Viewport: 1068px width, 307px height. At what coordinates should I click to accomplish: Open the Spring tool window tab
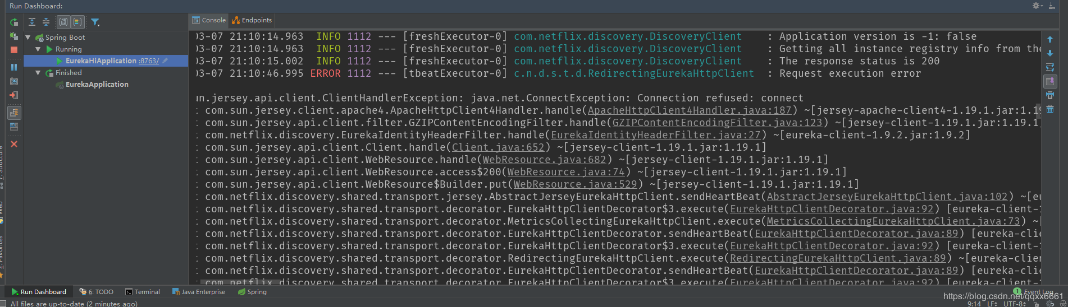[x=252, y=292]
